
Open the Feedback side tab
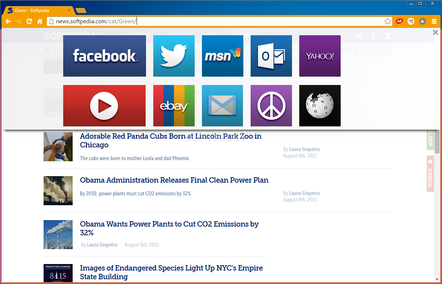coord(430,174)
